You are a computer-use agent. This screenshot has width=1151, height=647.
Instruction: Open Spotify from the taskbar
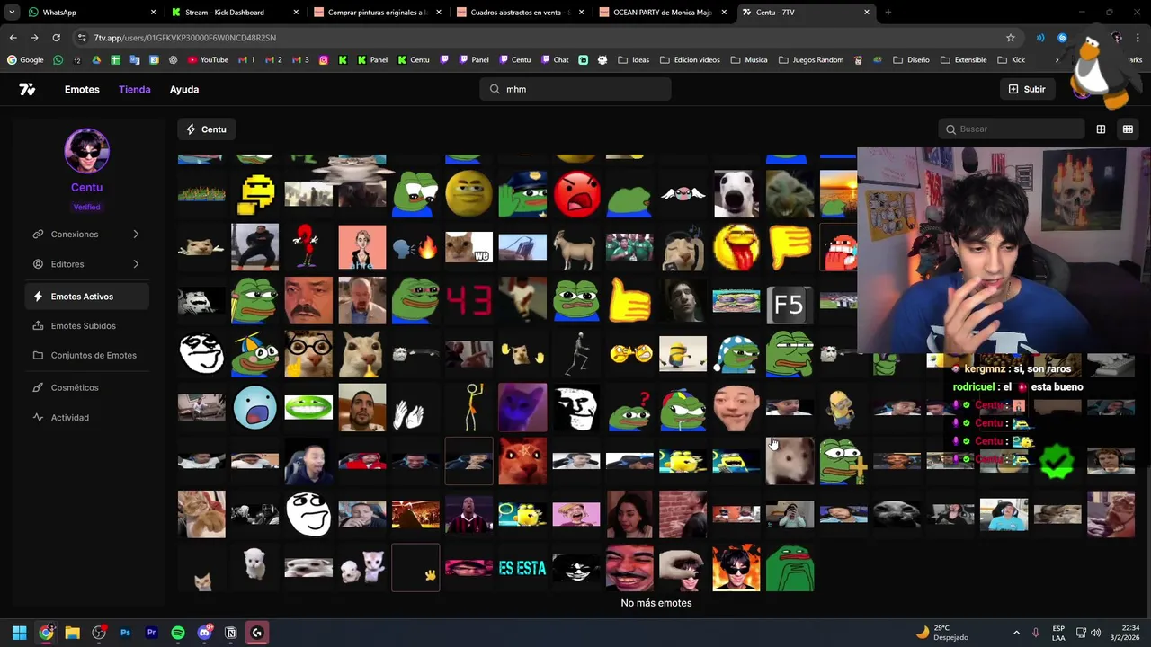click(x=178, y=633)
